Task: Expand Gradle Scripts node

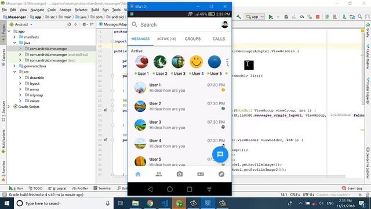Action: (9, 107)
